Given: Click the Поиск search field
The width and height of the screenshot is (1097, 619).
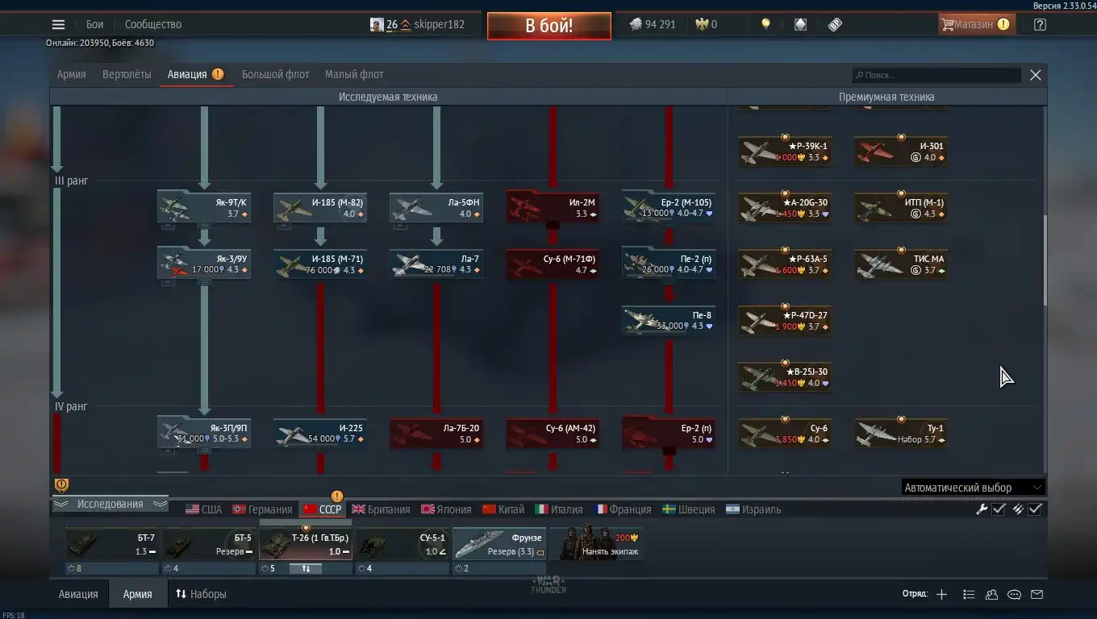Looking at the screenshot, I should [937, 75].
